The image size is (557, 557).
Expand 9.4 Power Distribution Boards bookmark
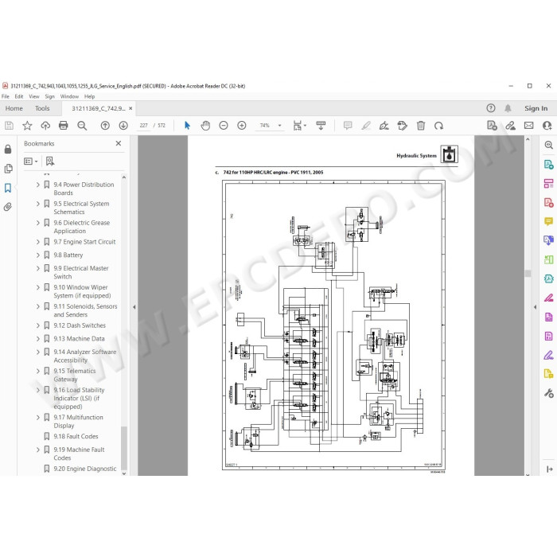38,185
